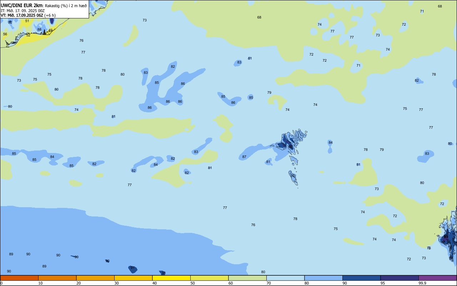
Task: Click the humidity value 87 on map
Action: click(244, 157)
